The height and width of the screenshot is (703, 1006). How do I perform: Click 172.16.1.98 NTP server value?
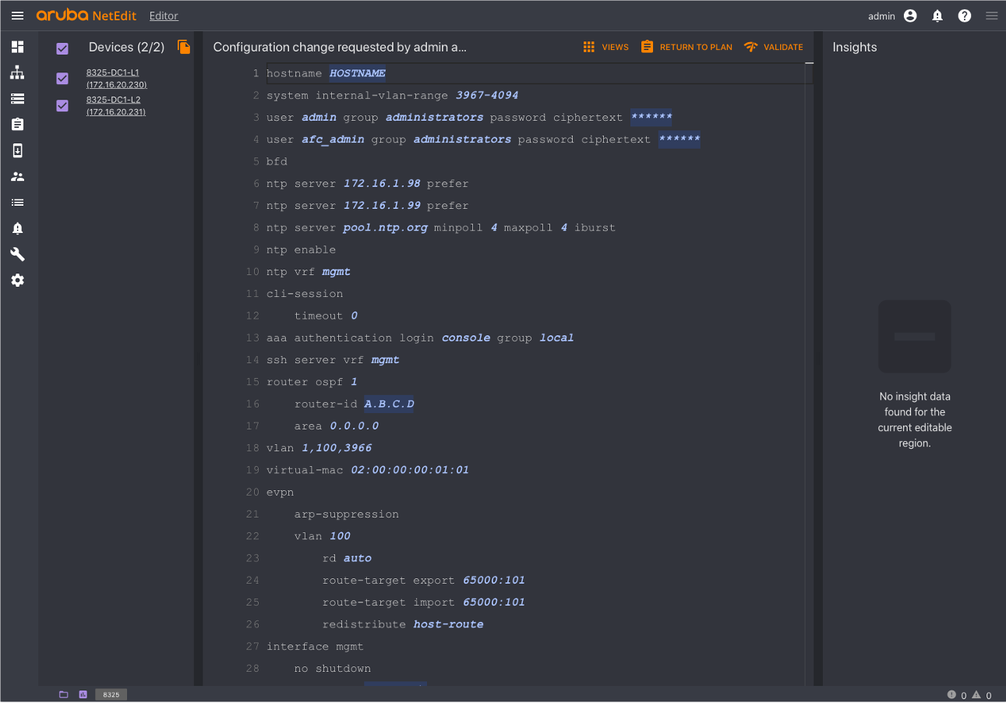382,183
